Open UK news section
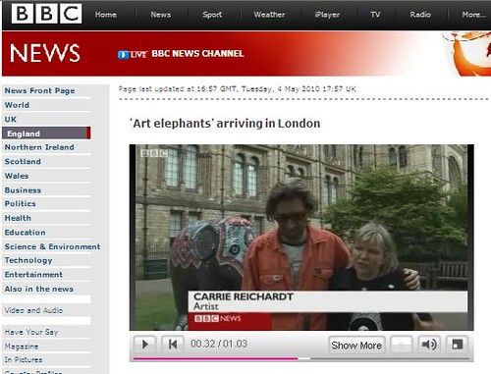The height and width of the screenshot is (374, 491). pos(10,120)
